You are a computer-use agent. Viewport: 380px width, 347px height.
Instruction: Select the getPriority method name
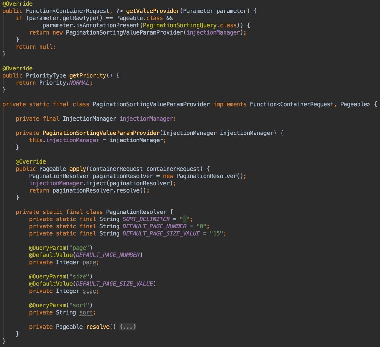tap(87, 75)
